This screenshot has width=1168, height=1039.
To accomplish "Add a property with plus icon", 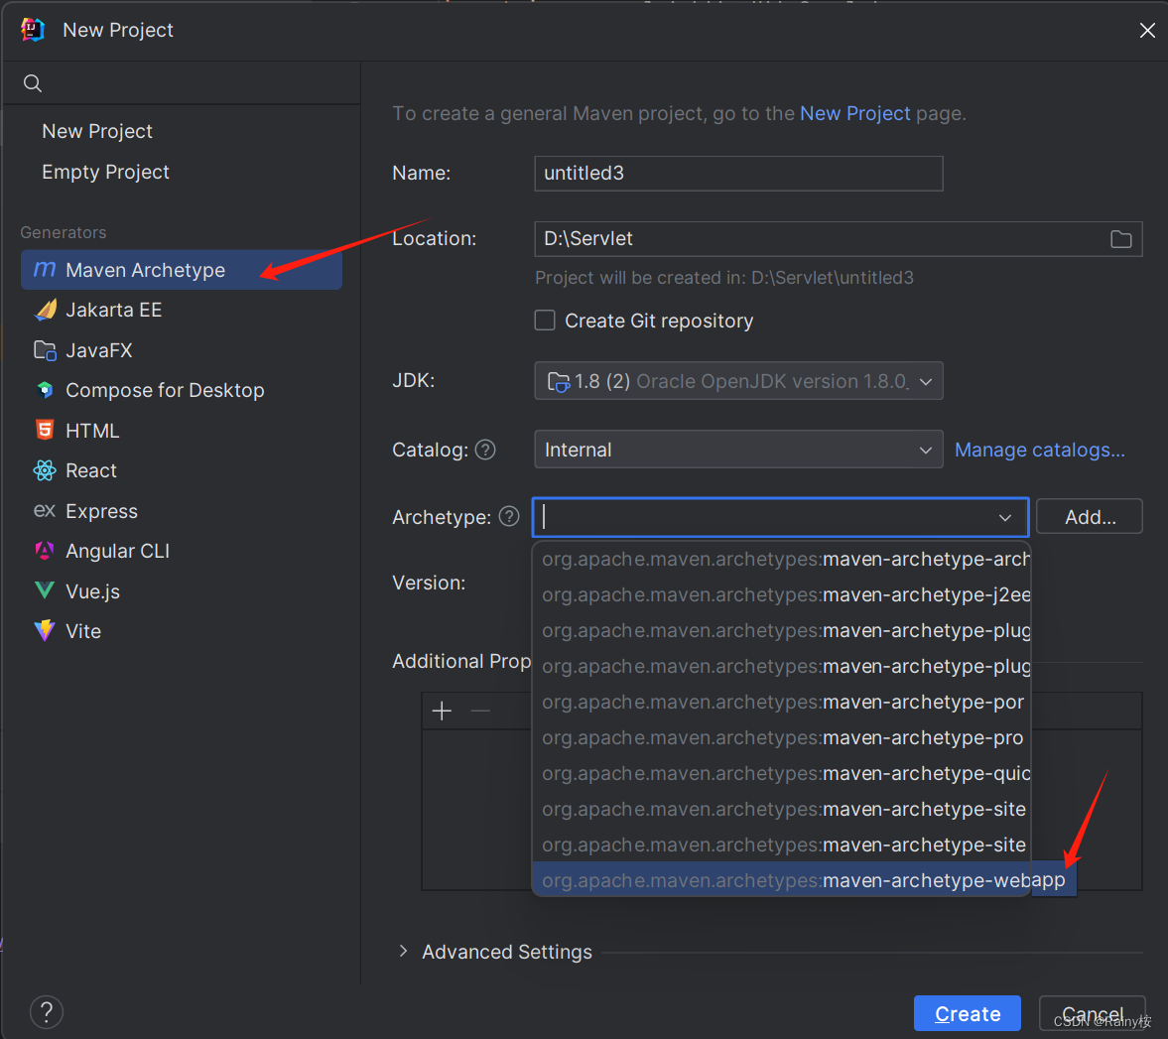I will pos(442,711).
